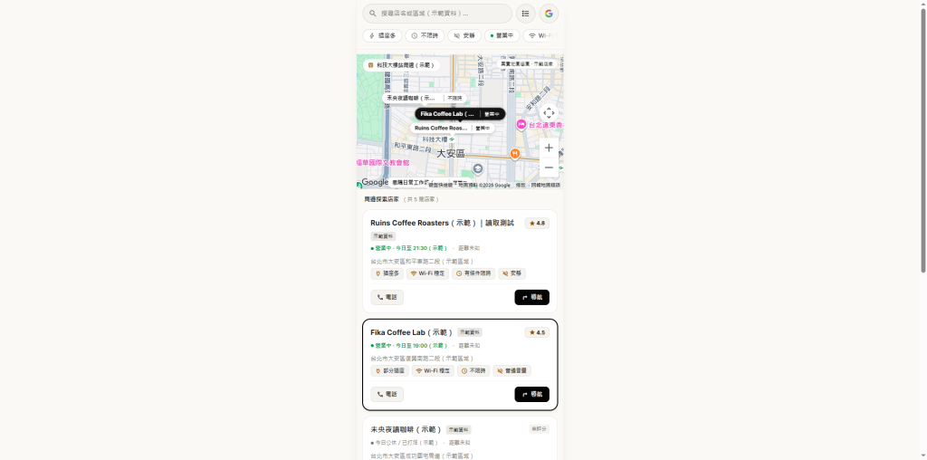Screen dimensions: 927x460
Task: Navigate to Fika Coffee Lab via 導航
Action: tap(531, 395)
